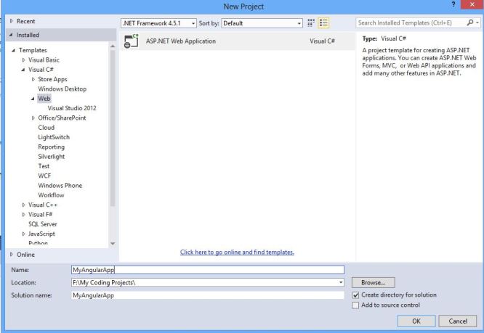Click the ASP.NET Web Application template icon
Screen dimensions: 484x333
click(x=132, y=41)
